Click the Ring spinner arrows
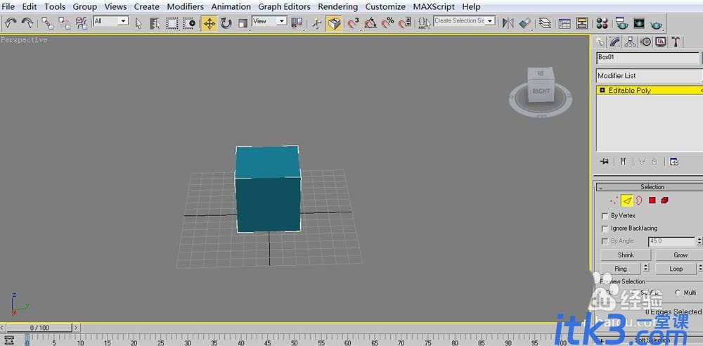This screenshot has width=703, height=346. pyautogui.click(x=645, y=269)
